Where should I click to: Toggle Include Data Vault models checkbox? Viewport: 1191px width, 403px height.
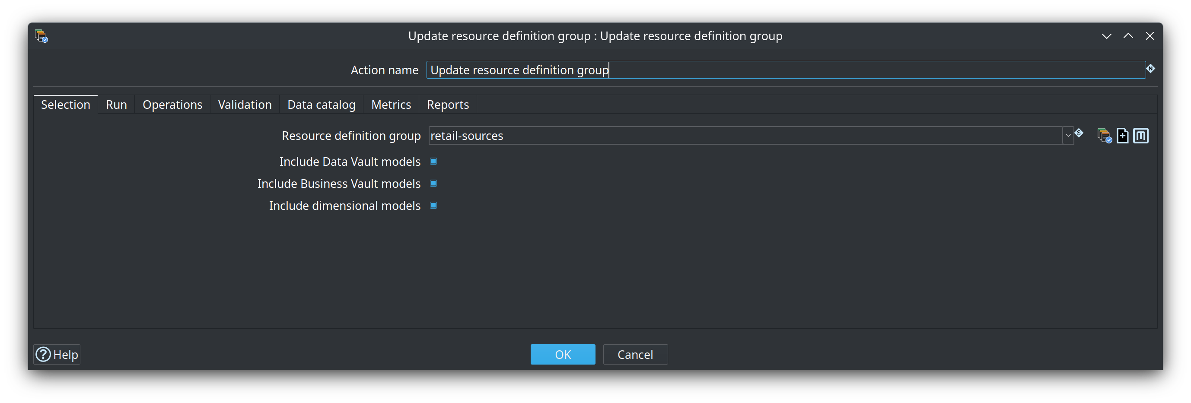[433, 161]
